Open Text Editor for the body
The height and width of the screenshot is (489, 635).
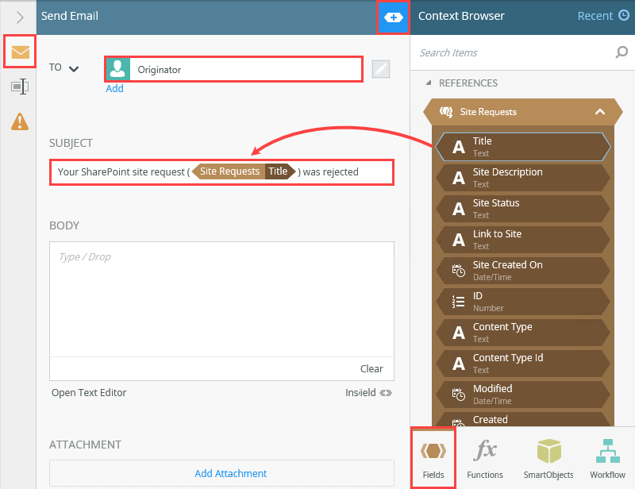90,392
